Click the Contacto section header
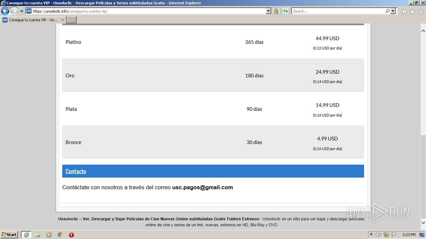 tap(213, 171)
